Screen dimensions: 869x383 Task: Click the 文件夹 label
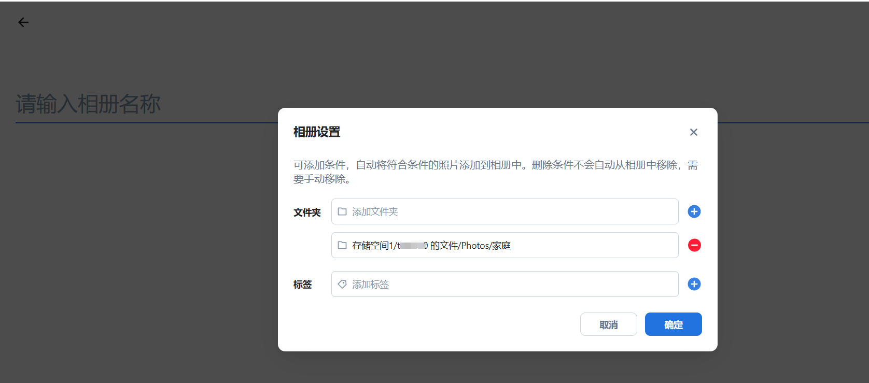click(307, 212)
